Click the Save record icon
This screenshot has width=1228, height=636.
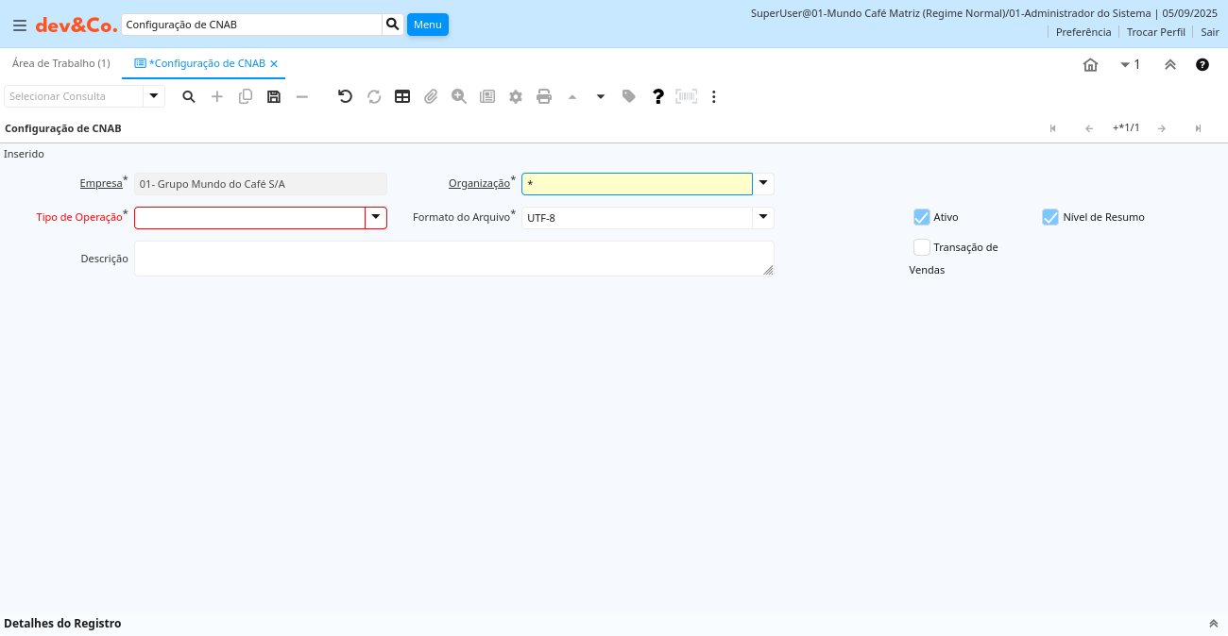coord(274,96)
